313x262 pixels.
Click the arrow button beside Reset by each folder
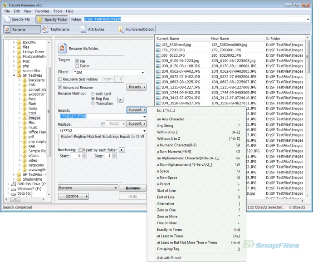click(122, 150)
